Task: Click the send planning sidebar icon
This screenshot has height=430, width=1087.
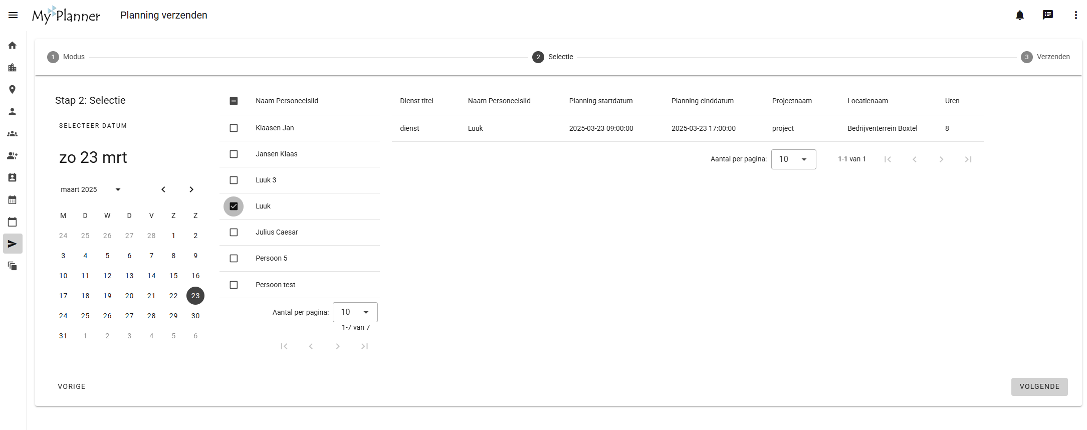Action: click(13, 244)
